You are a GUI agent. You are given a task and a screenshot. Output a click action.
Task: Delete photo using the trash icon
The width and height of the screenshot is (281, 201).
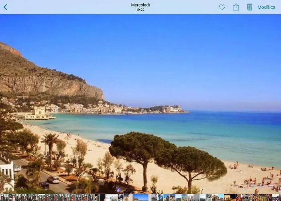pos(249,7)
